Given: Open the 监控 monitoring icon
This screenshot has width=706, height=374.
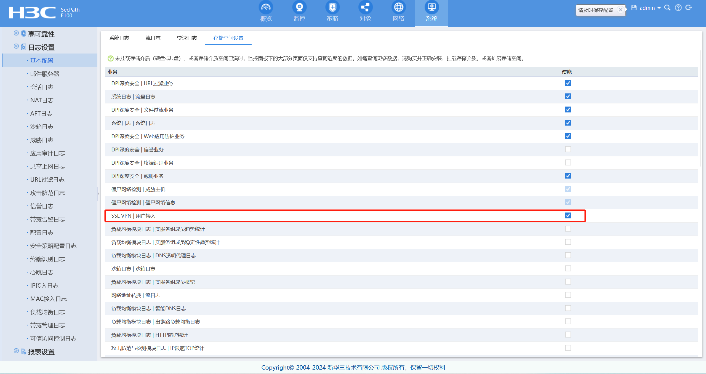Looking at the screenshot, I should pyautogui.click(x=299, y=8).
